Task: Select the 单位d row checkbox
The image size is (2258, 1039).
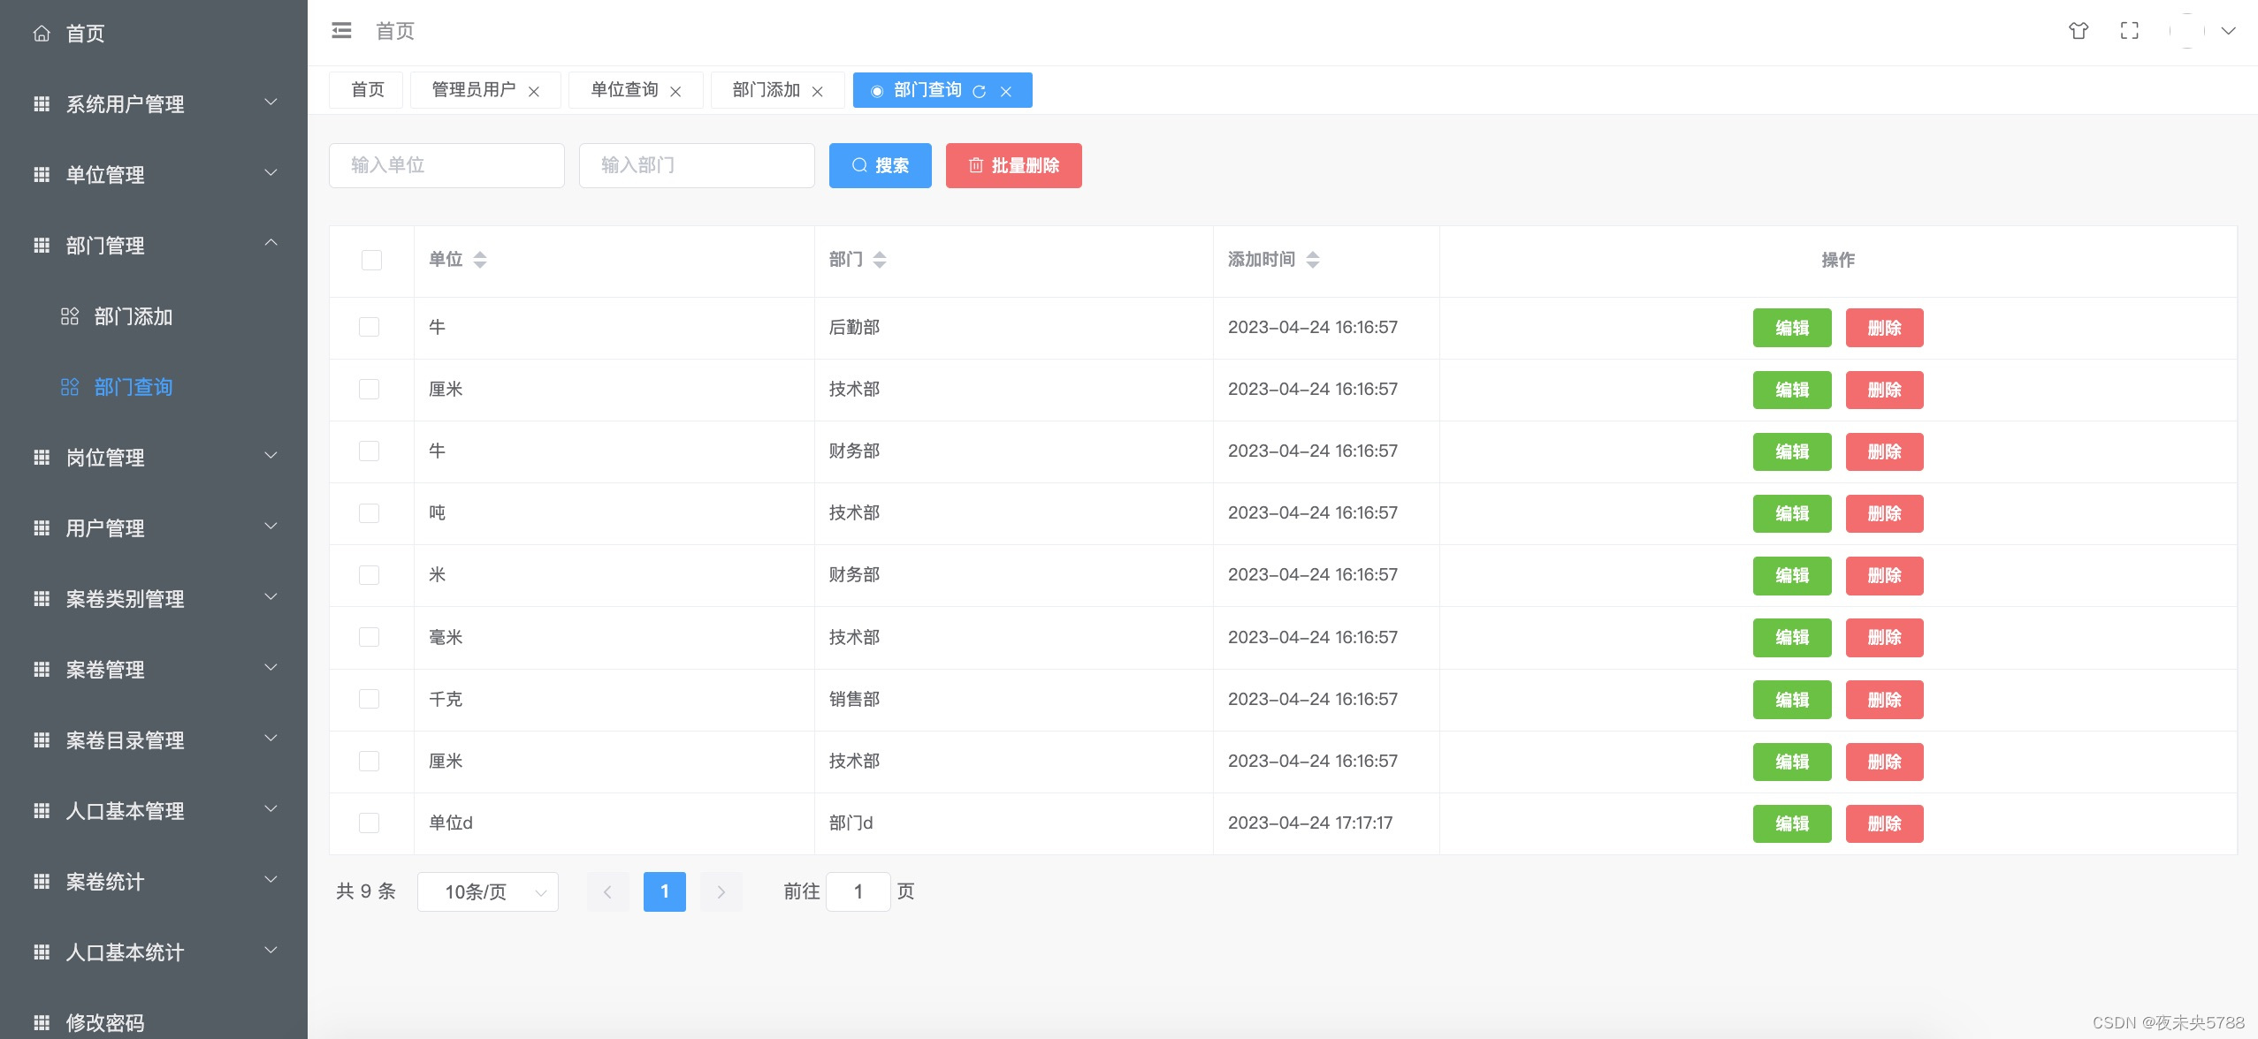Action: [370, 823]
